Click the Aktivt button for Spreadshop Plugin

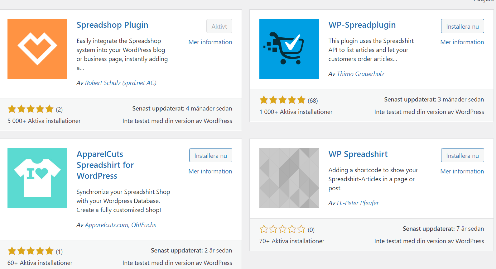[x=219, y=26]
